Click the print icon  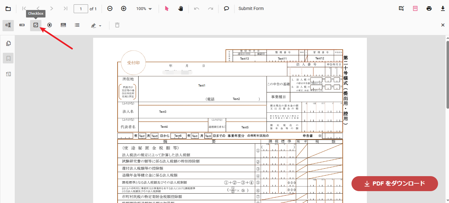point(429,9)
